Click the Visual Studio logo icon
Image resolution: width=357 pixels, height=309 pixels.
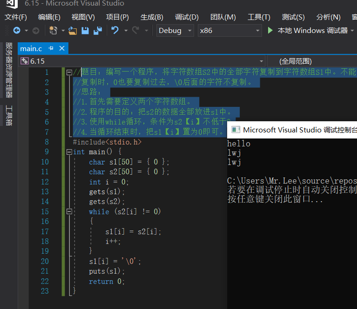coord(12,3)
